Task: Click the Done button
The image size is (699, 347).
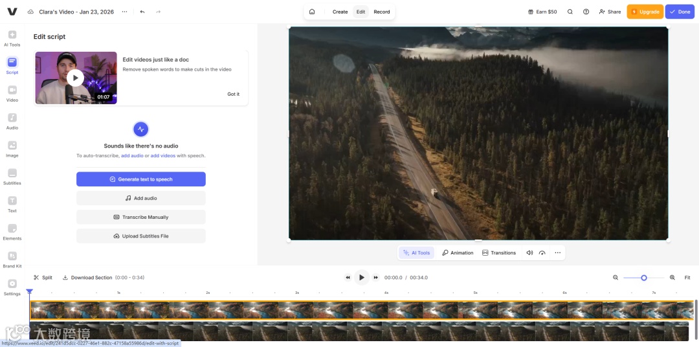Action: 680,12
